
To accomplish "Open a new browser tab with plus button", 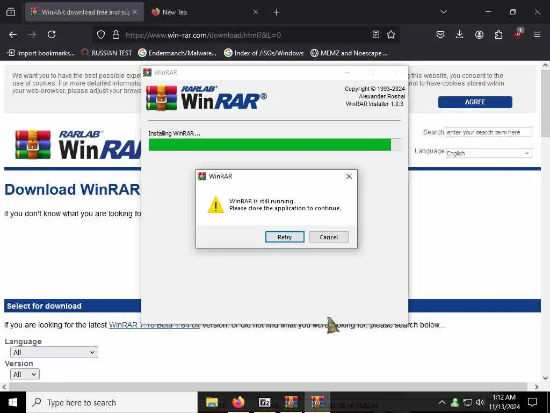I will [277, 12].
